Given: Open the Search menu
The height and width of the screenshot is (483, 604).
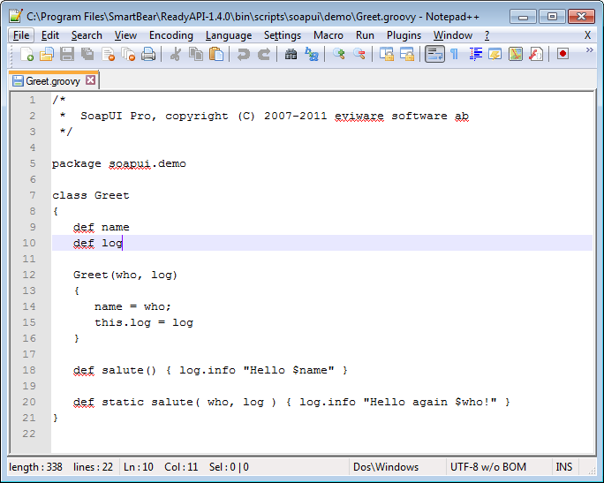Looking at the screenshot, I should coord(87,35).
